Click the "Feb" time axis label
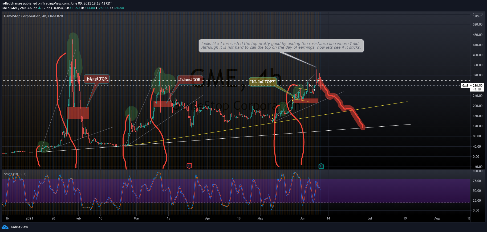The image size is (487, 232). point(78,218)
